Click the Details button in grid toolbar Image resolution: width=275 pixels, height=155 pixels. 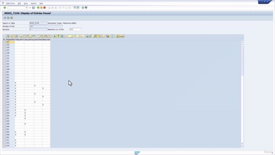tap(120, 36)
